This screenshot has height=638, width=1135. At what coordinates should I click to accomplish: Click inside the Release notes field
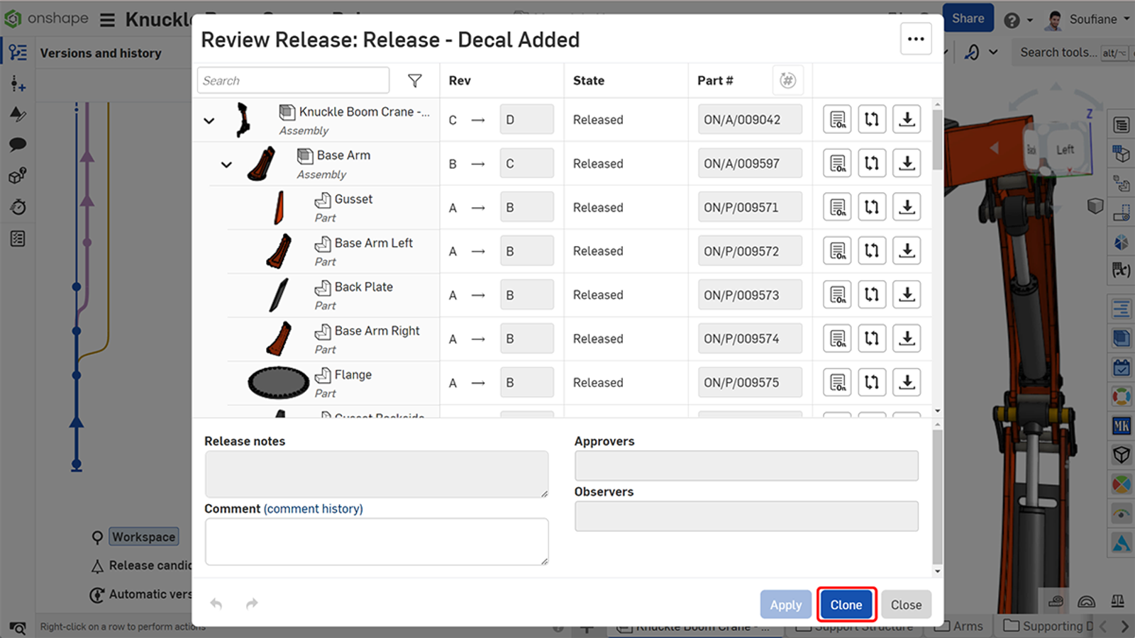click(376, 474)
